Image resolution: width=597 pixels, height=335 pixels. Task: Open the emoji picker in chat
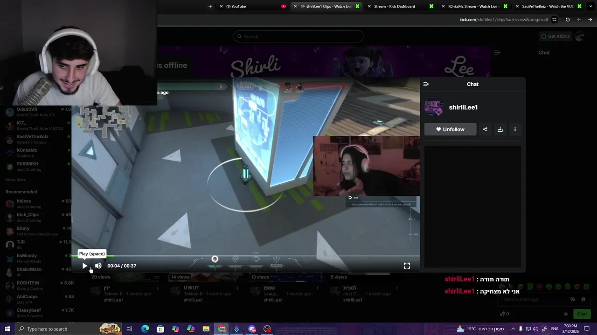point(583,300)
